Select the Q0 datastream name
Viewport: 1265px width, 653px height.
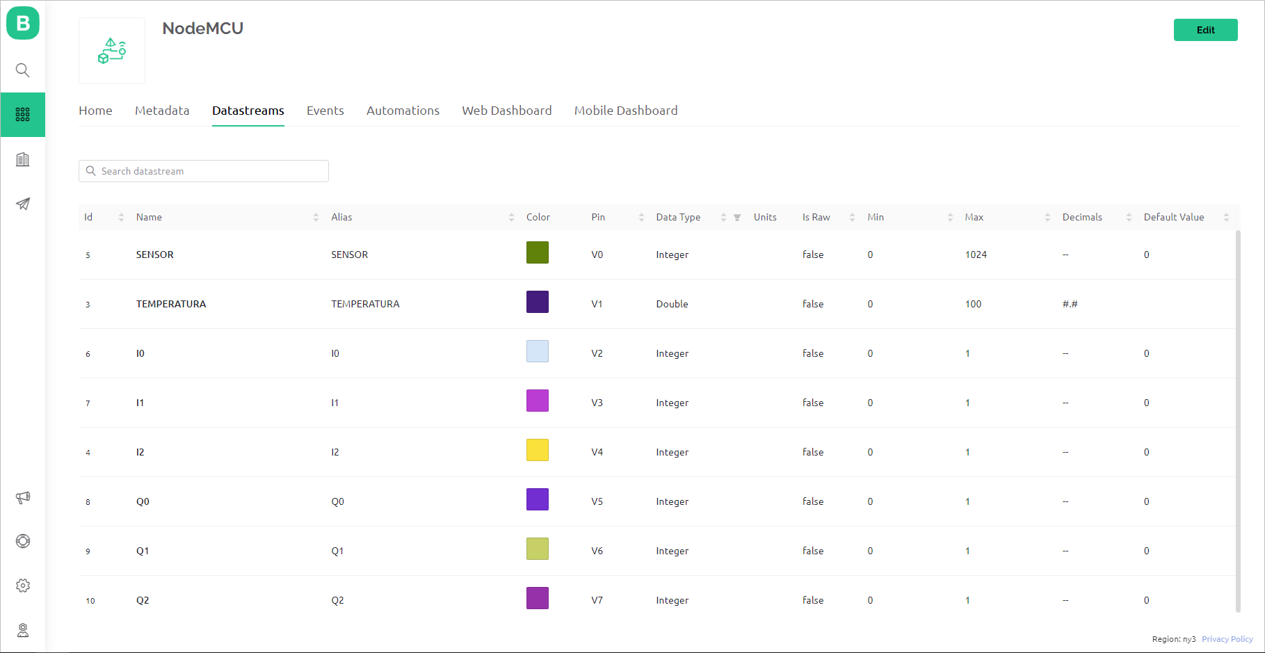(143, 501)
